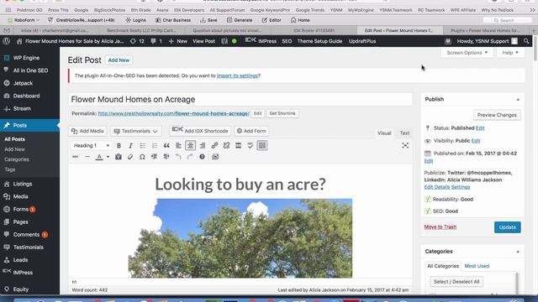The height and width of the screenshot is (302, 538).
Task: Open admin bar search icon
Action: pyautogui.click(x=526, y=41)
